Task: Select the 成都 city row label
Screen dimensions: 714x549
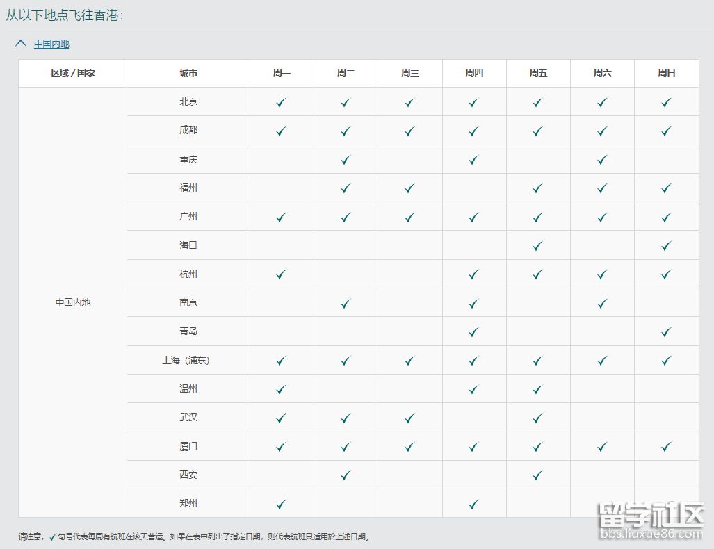Action: [x=188, y=130]
